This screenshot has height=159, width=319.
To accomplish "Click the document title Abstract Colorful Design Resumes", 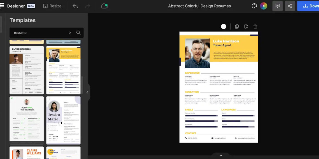I will [x=199, y=6].
